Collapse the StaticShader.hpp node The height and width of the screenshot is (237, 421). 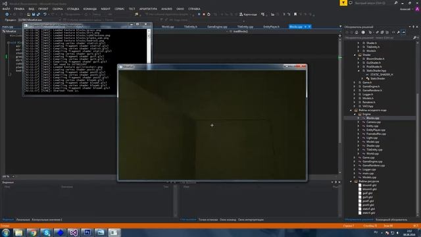pos(359,70)
